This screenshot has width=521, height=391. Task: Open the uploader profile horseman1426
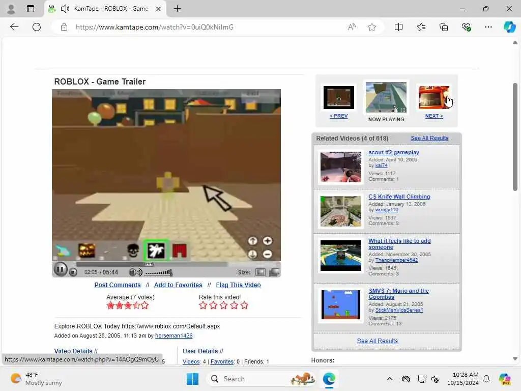point(174,336)
